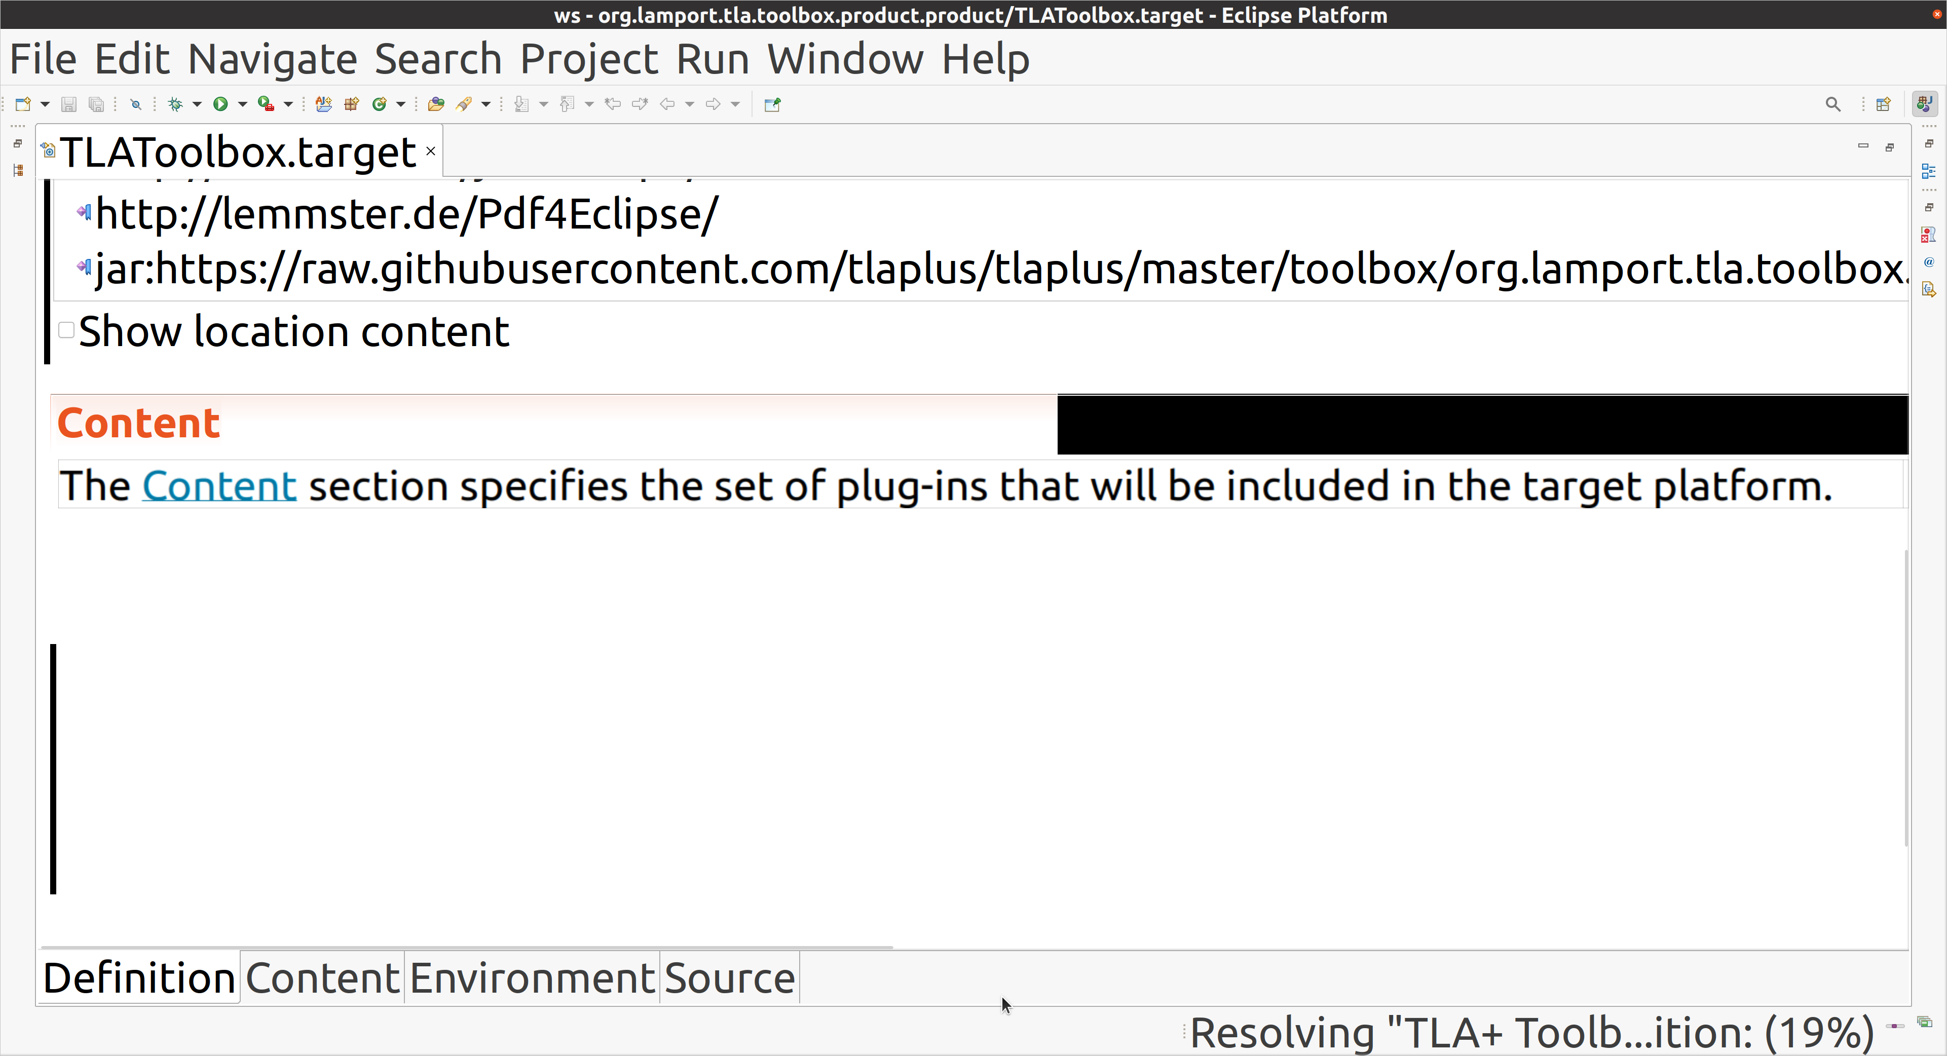The height and width of the screenshot is (1056, 1947).
Task: Open the Run button dropdown arrow
Action: click(x=242, y=104)
